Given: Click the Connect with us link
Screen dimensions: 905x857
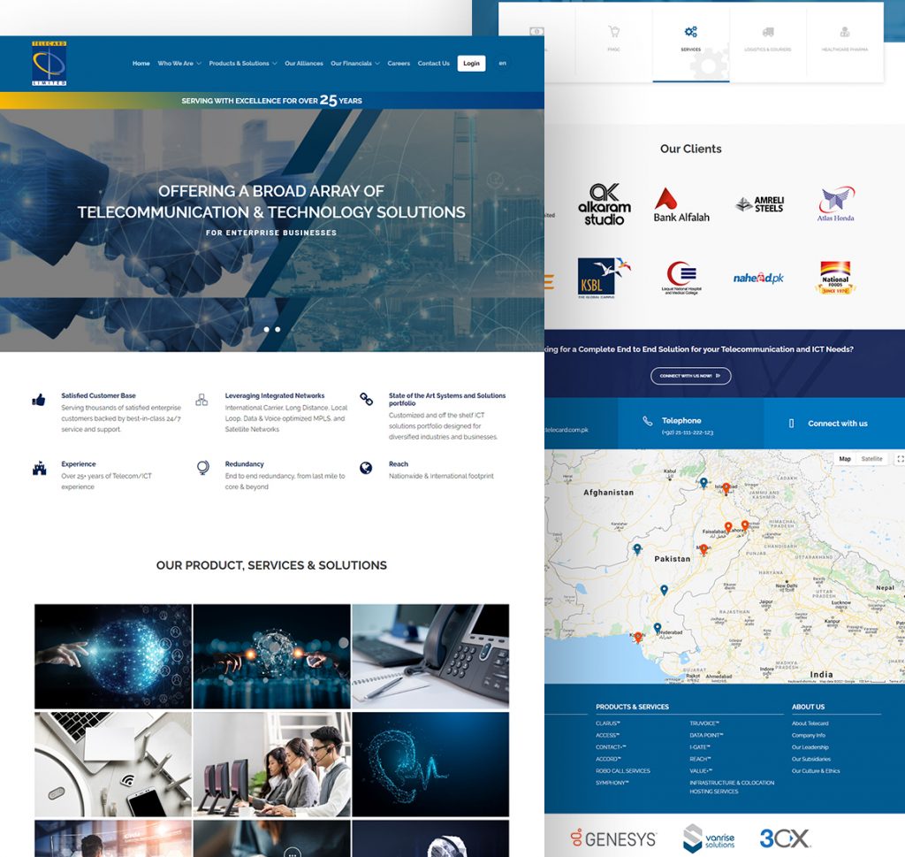Looking at the screenshot, I should (x=838, y=424).
